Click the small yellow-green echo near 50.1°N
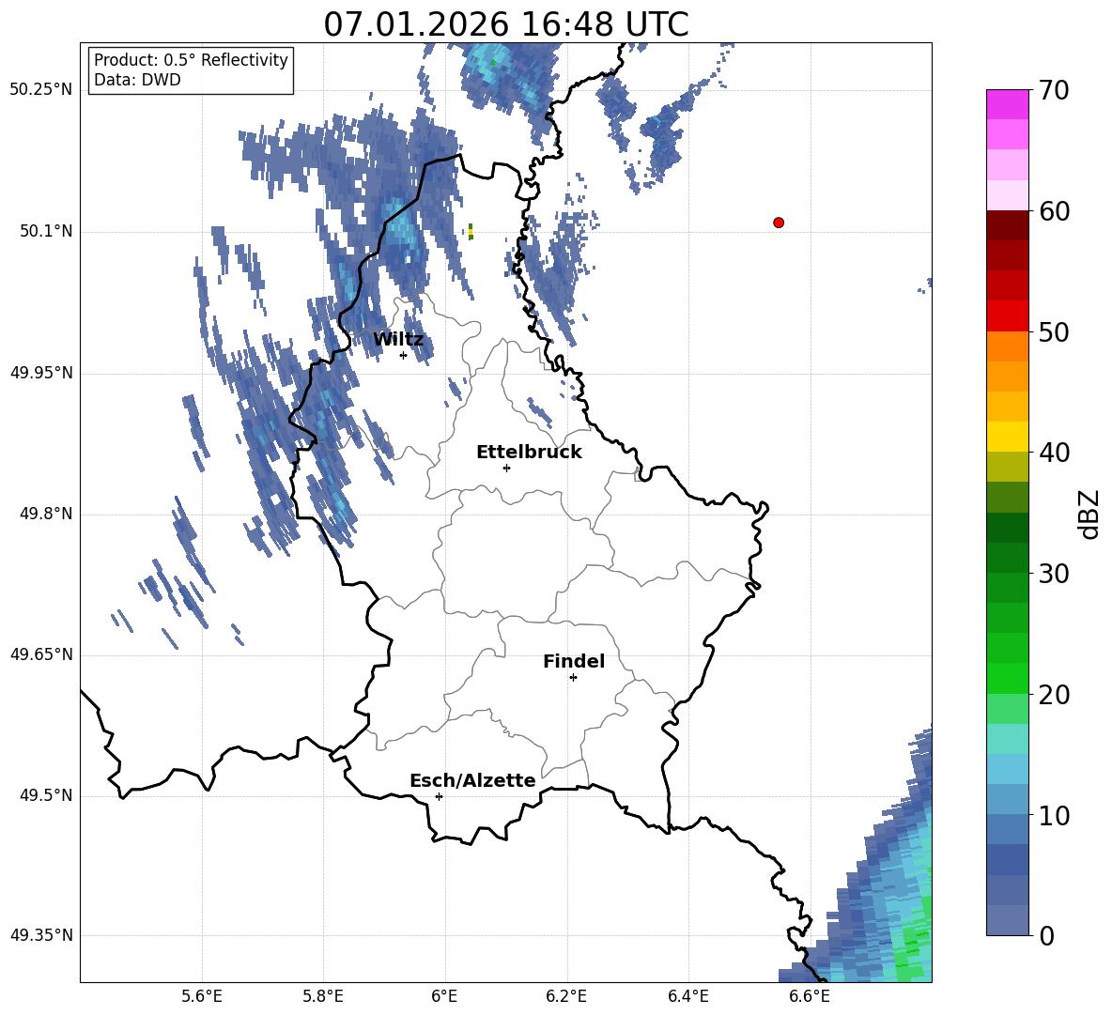The width and height of the screenshot is (1112, 1015). tap(471, 231)
